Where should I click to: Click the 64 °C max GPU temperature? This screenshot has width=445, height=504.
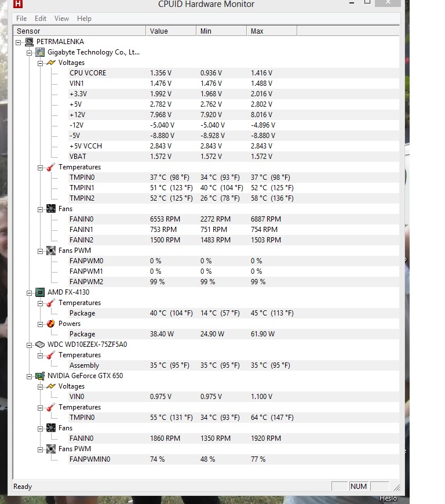click(x=272, y=418)
